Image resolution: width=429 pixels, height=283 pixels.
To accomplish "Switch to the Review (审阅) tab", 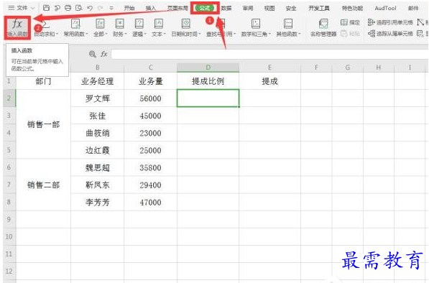I will pos(248,8).
